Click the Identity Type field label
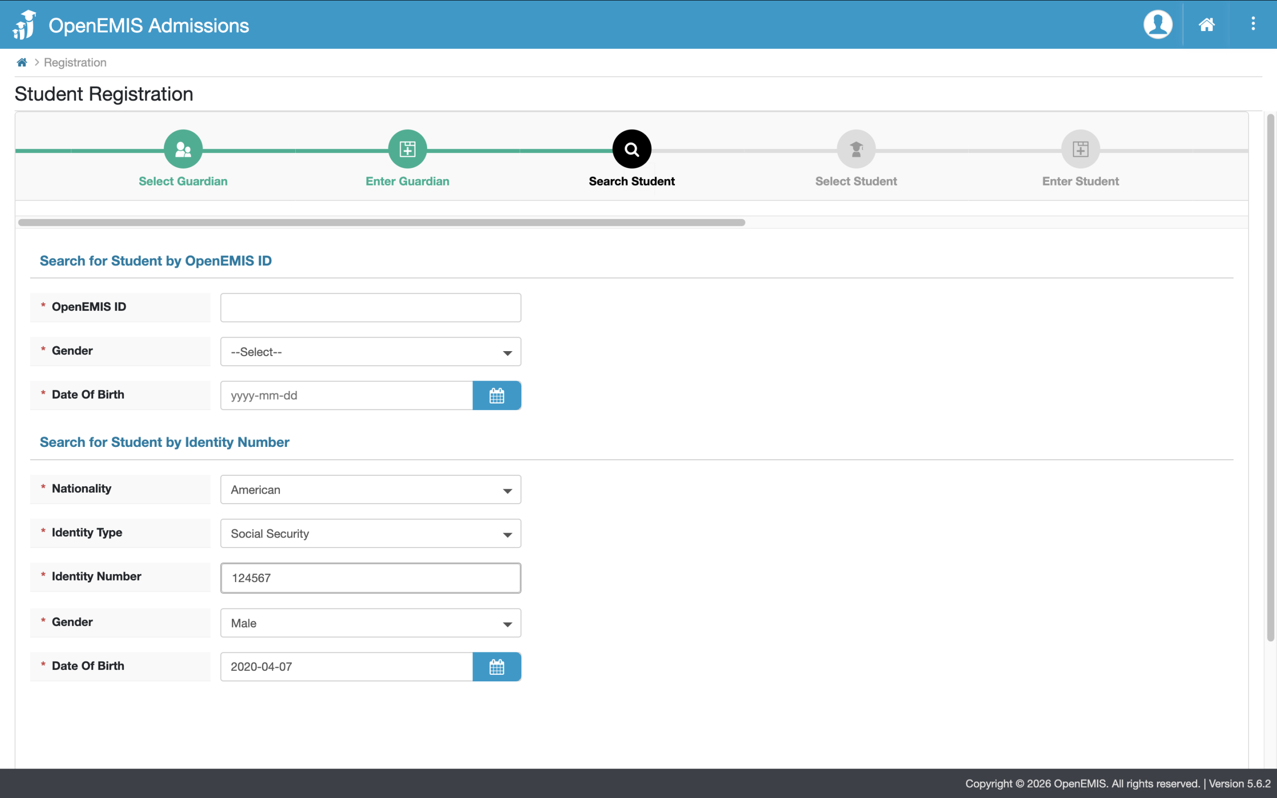This screenshot has width=1277, height=798. tap(87, 533)
